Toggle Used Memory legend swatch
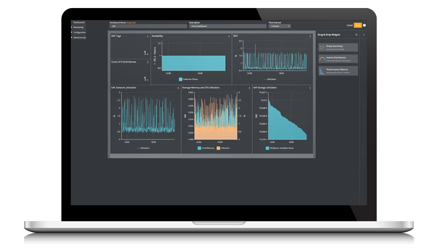438x252 pixels. (x=199, y=148)
